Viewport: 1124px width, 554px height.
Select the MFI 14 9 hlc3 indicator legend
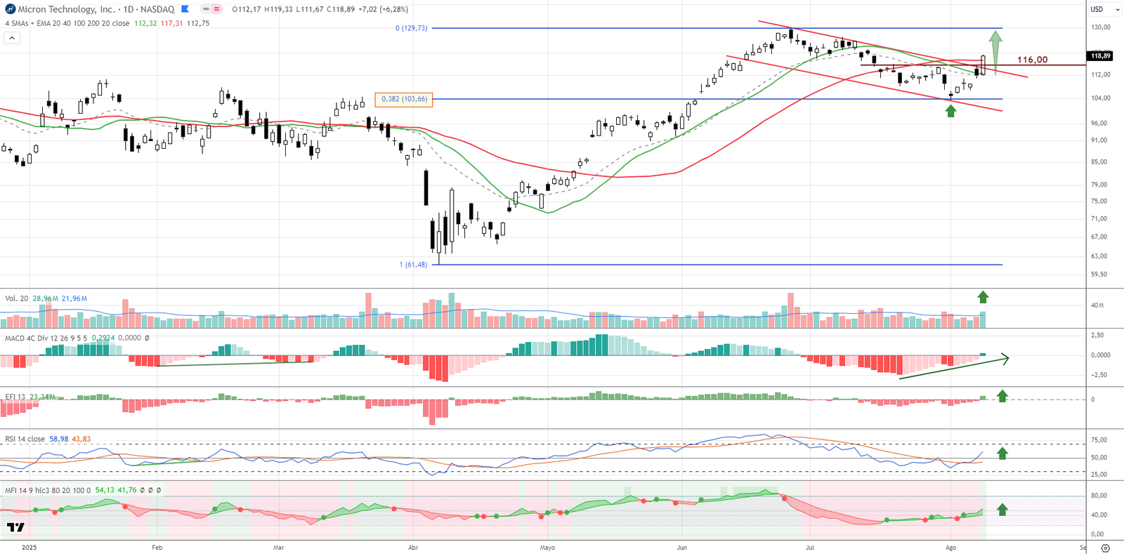[48, 490]
